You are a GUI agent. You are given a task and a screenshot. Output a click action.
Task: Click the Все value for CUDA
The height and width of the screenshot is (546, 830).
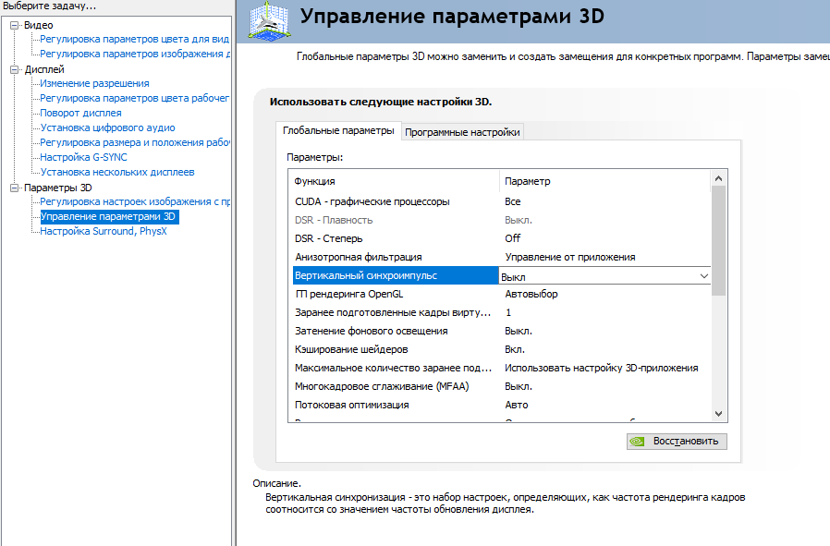[512, 201]
